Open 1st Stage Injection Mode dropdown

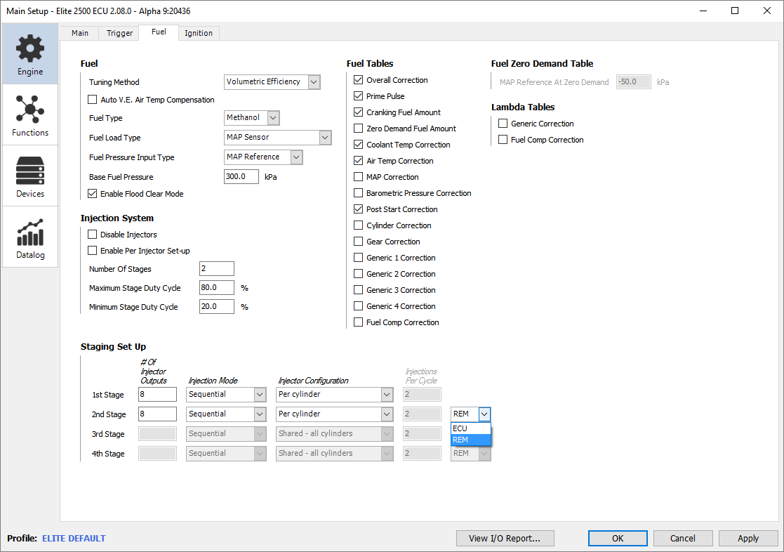coord(226,395)
